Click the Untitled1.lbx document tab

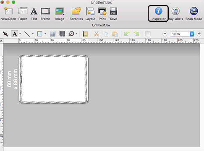pos(101,25)
